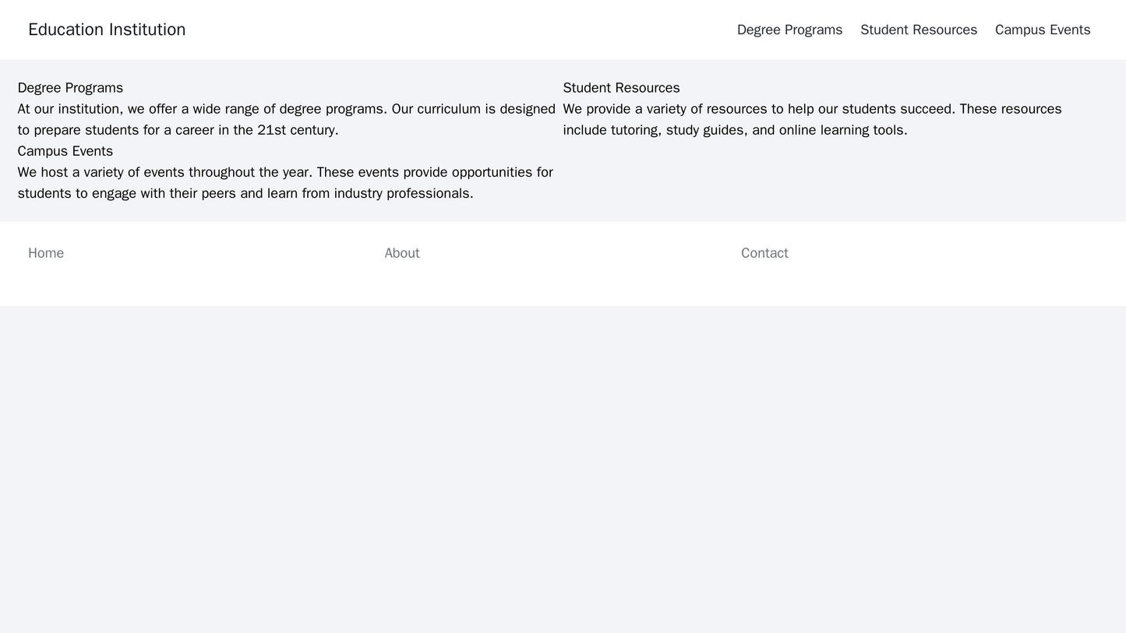Screen dimensions: 1126x633
Task: Open Degree Programs in the top navigation
Action: (x=789, y=30)
